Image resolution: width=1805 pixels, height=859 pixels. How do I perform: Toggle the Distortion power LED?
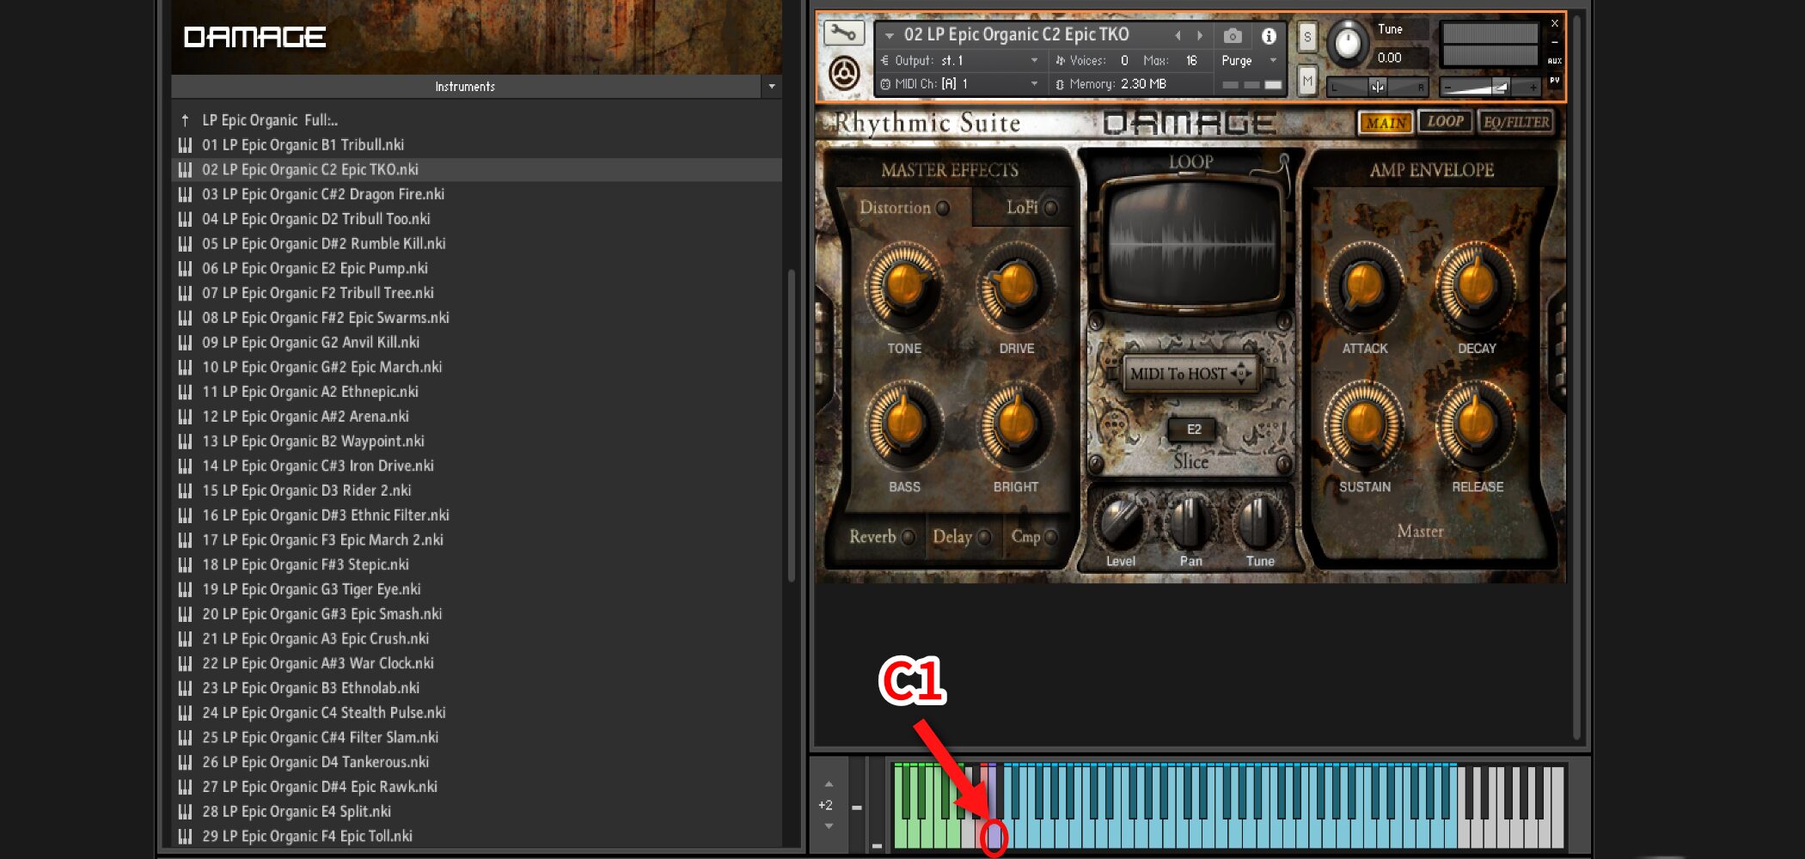943,208
